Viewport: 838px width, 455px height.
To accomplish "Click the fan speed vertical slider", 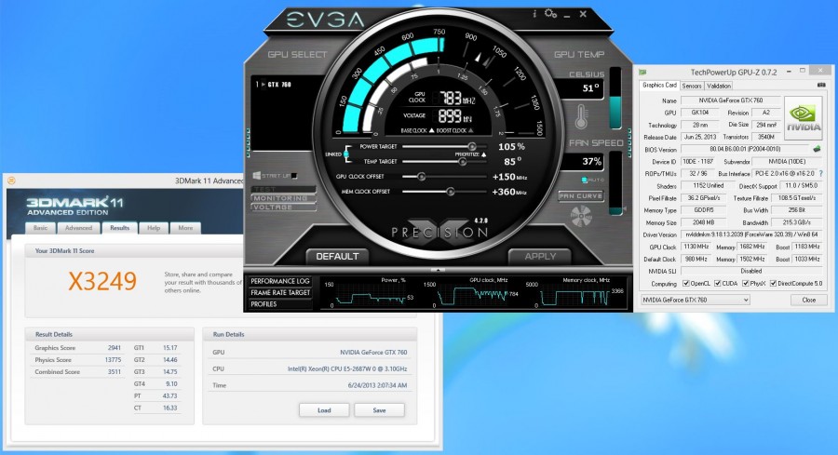I will [615, 183].
